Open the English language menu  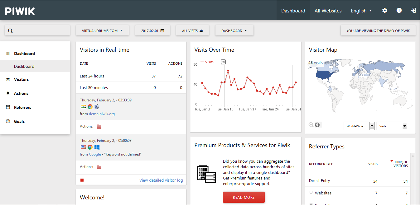pyautogui.click(x=361, y=10)
